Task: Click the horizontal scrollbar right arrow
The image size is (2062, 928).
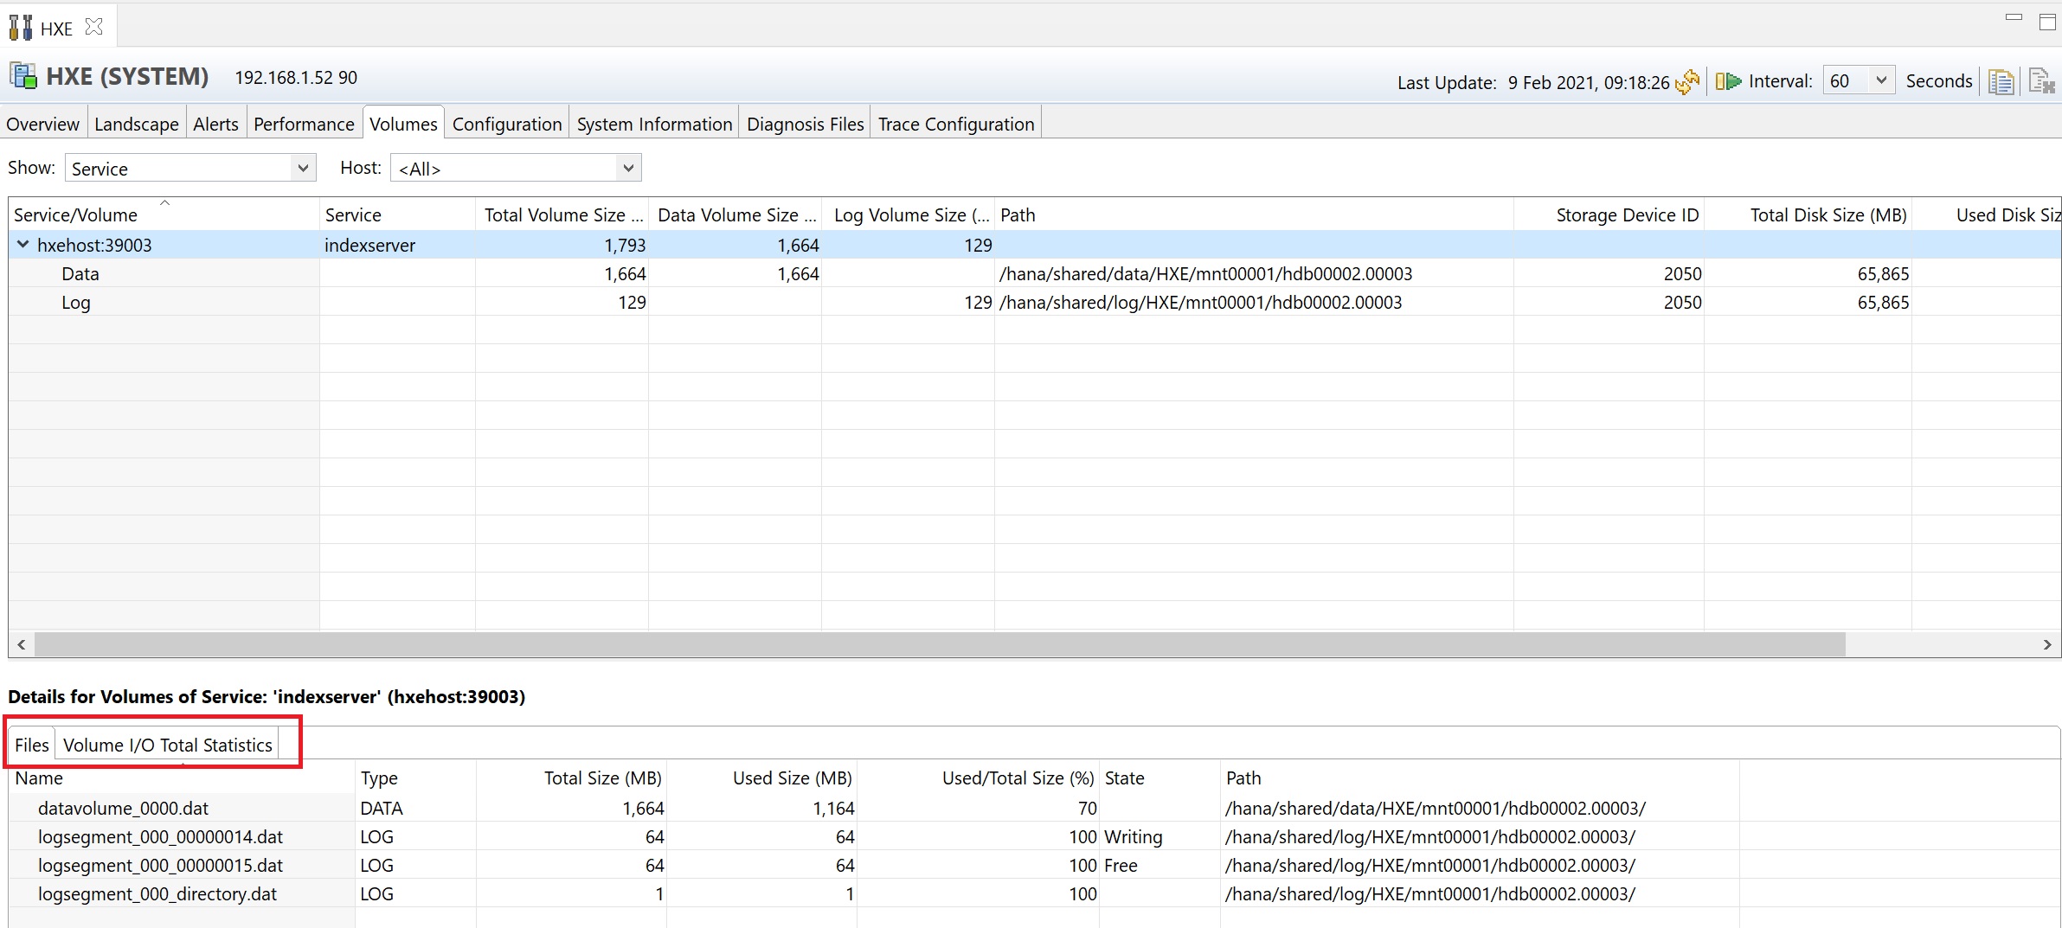Action: pyautogui.click(x=2046, y=644)
